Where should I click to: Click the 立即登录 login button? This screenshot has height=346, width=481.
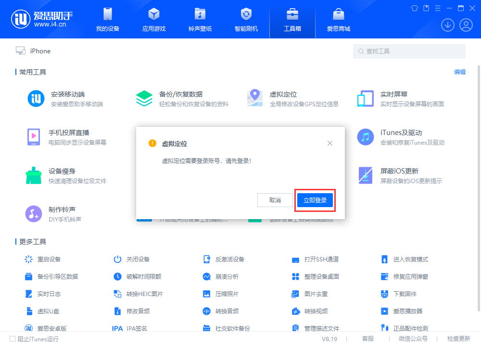315,200
